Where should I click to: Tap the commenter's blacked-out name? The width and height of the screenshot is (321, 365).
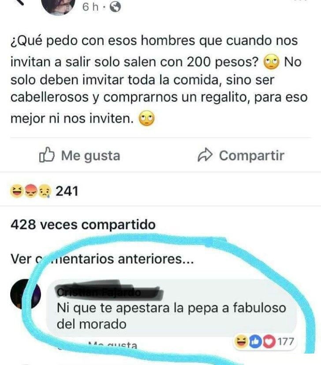[109, 291]
